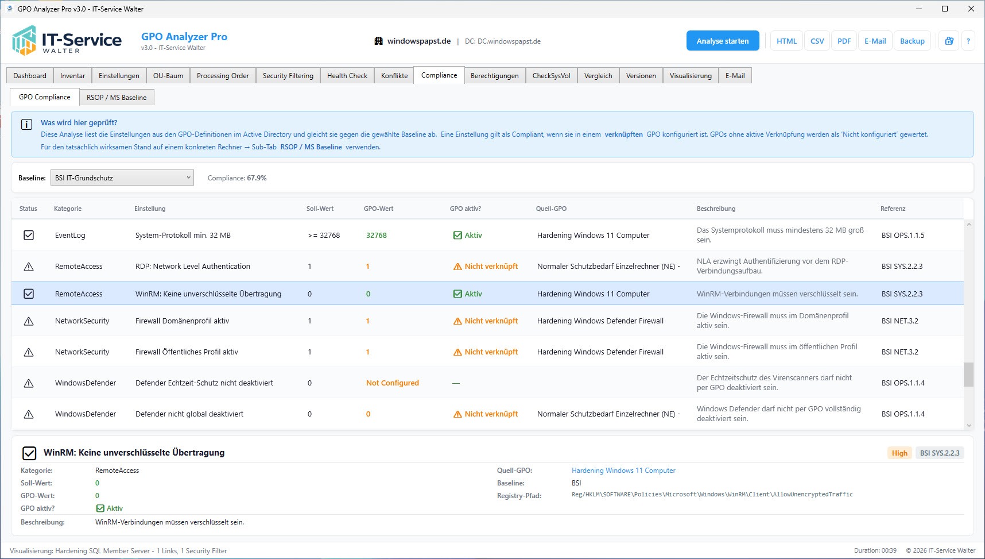This screenshot has height=559, width=985.
Task: Switch to the Health Check tab
Action: pyautogui.click(x=347, y=76)
